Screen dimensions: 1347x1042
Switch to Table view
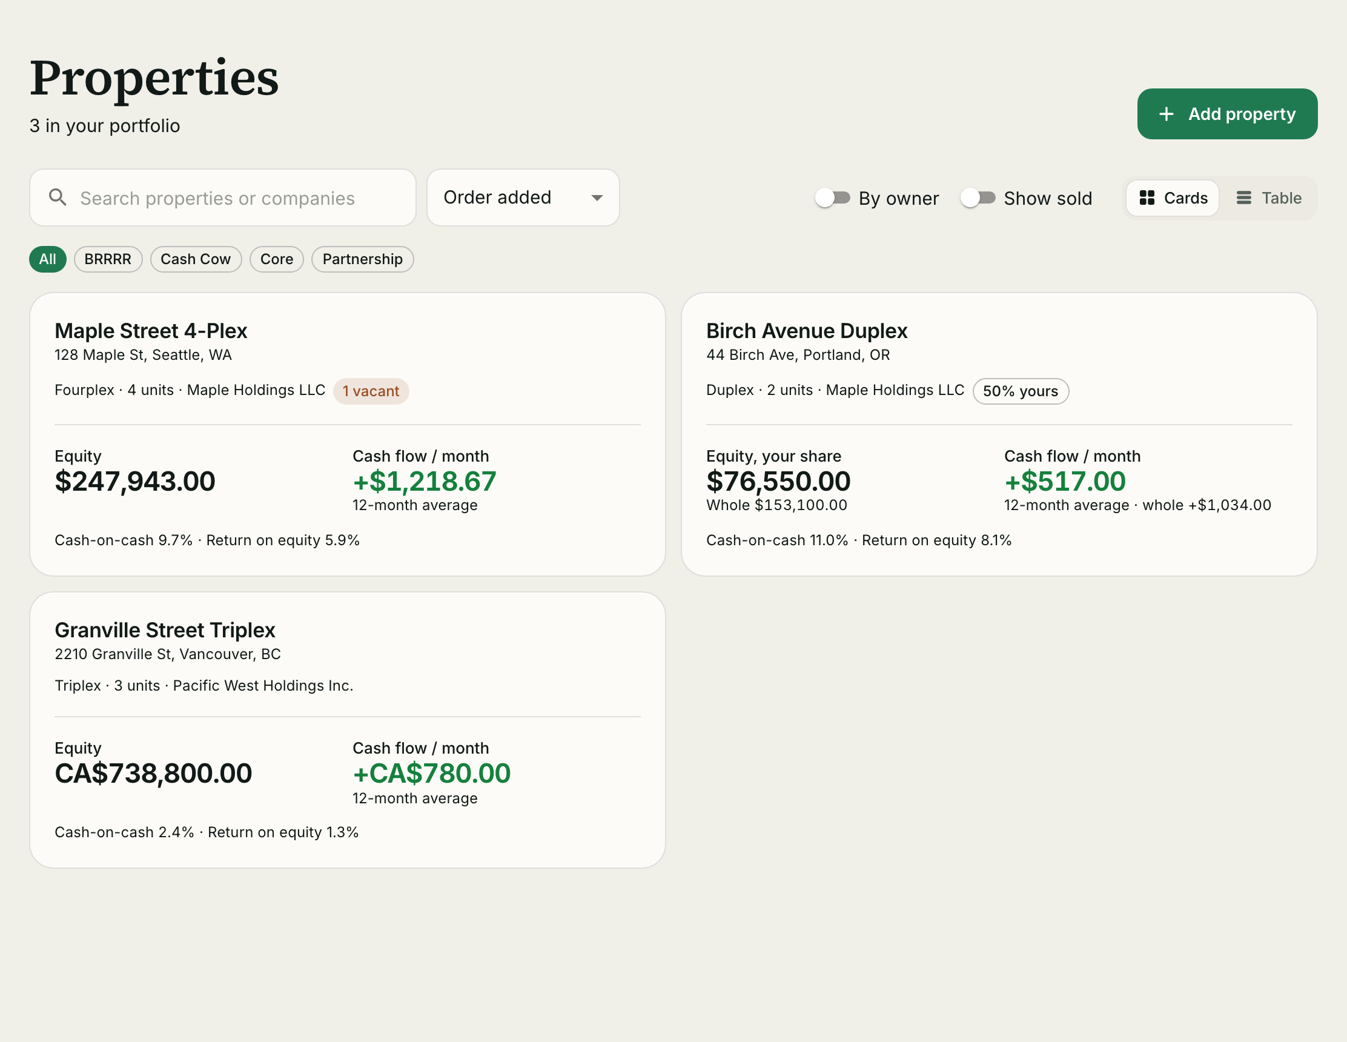click(x=1269, y=198)
